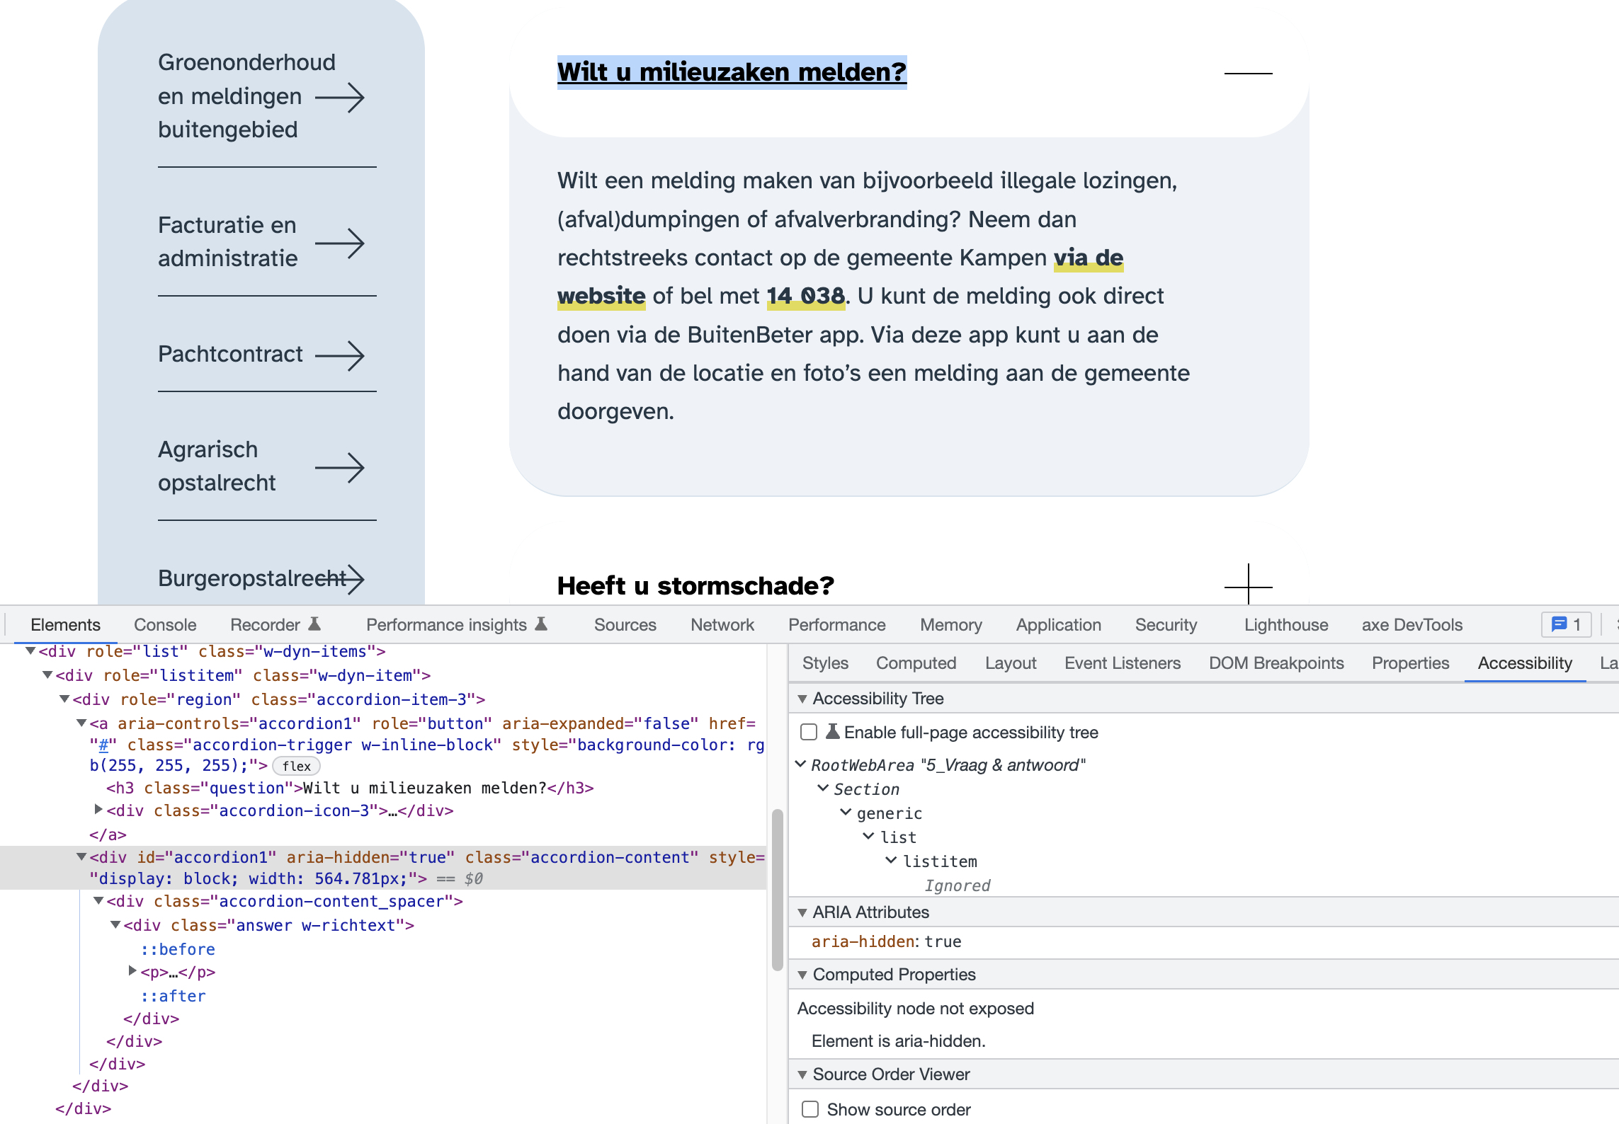Collapse the RootWebArea tree node
The image size is (1619, 1124).
[x=800, y=764]
